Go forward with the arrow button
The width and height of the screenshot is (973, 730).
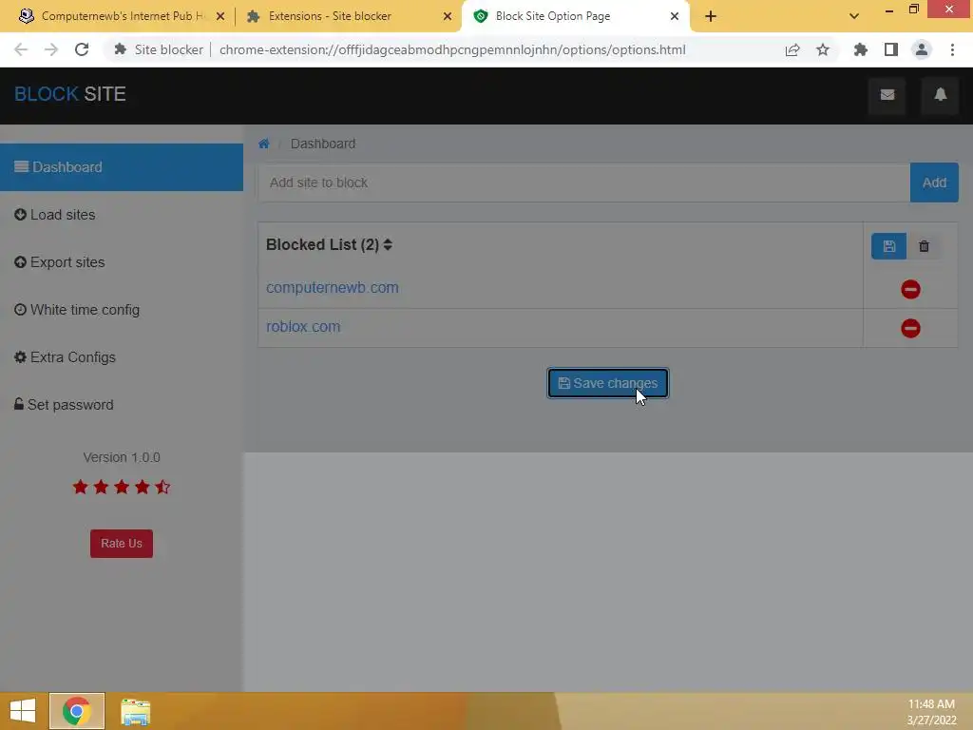point(51,49)
